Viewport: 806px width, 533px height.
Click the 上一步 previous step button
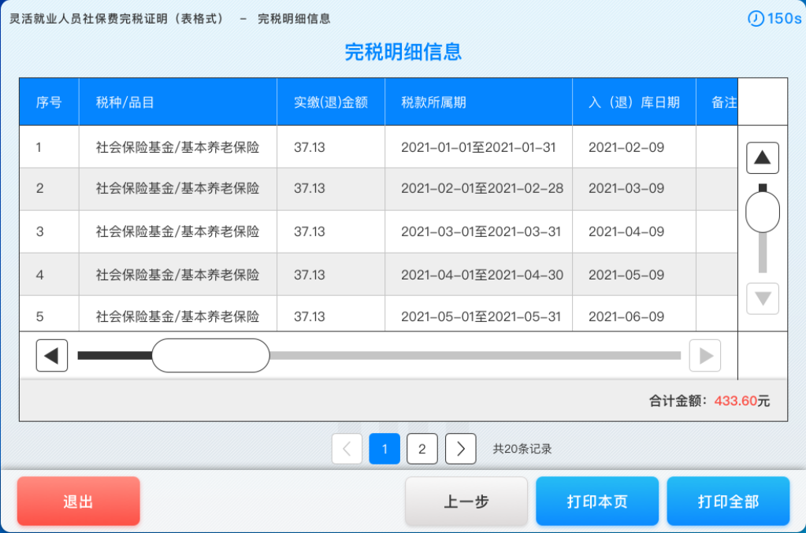[466, 501]
